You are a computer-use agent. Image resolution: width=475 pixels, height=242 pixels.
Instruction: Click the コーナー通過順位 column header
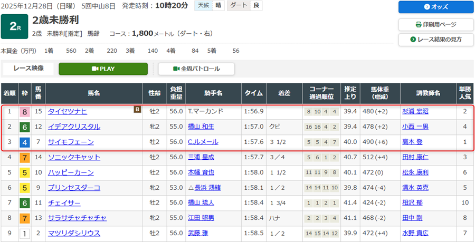pos(321,93)
